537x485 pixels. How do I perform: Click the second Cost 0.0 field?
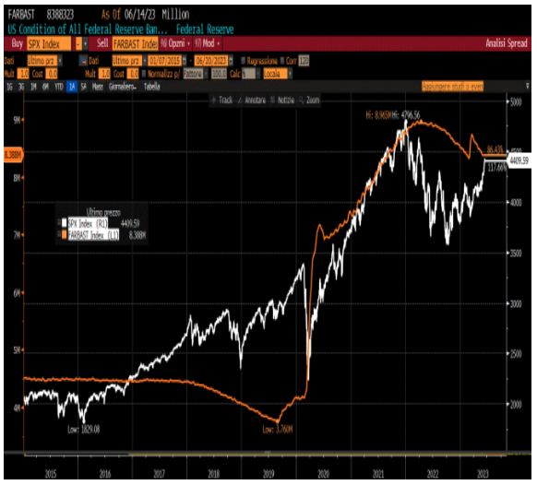[x=133, y=74]
